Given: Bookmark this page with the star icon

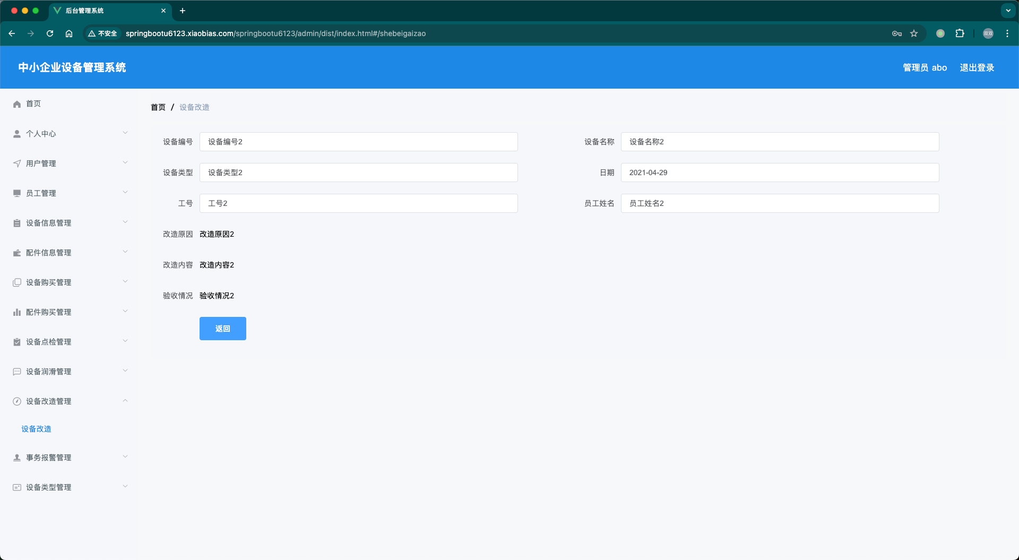Looking at the screenshot, I should click(914, 33).
